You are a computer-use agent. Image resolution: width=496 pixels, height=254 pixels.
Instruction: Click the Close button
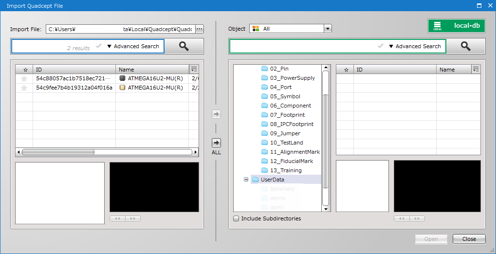tap(469, 239)
